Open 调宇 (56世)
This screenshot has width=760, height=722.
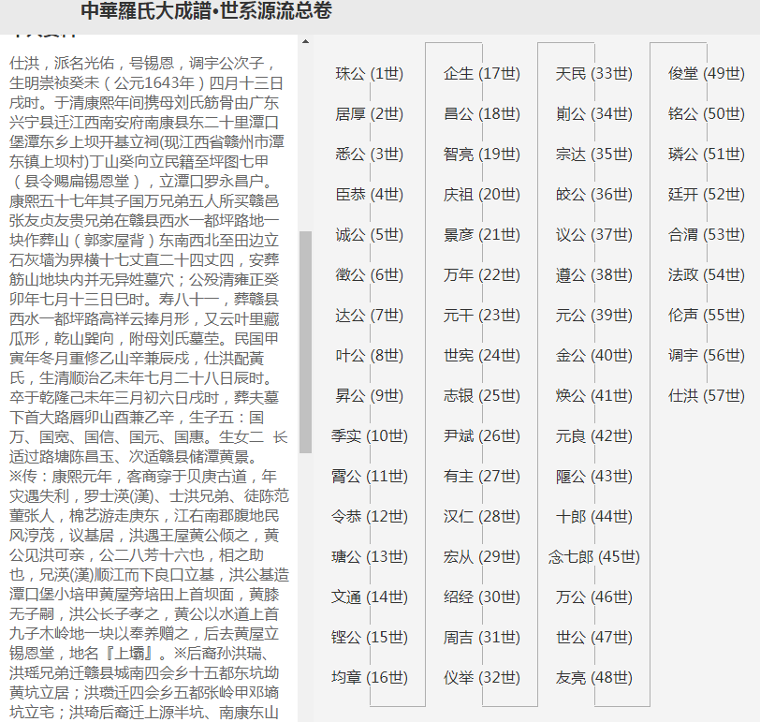point(707,356)
